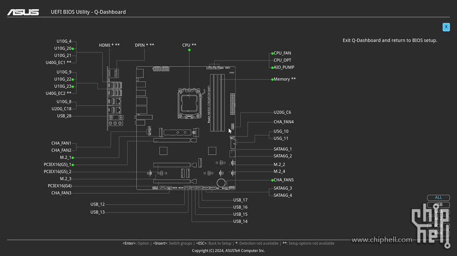Click the U10G_22 port label
This screenshot has height=256, width=457.
(x=62, y=79)
